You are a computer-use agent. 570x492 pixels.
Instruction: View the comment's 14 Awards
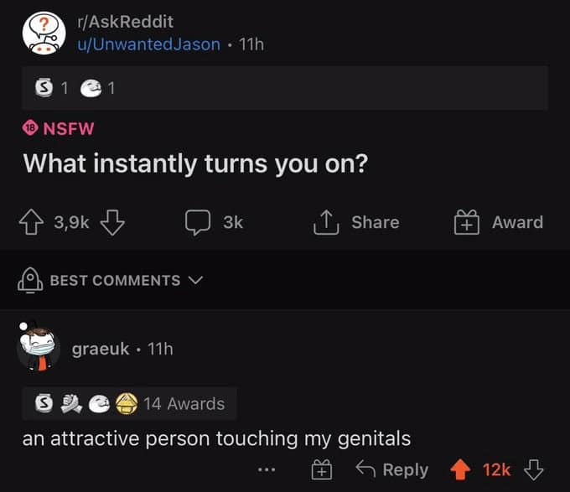point(184,403)
